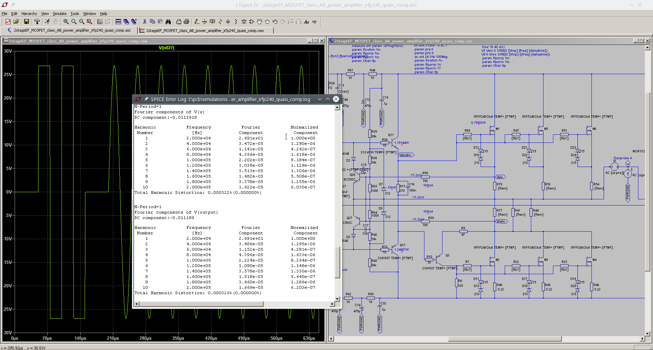653x350 pixels.
Task: Open the File menu
Action: coord(4,14)
